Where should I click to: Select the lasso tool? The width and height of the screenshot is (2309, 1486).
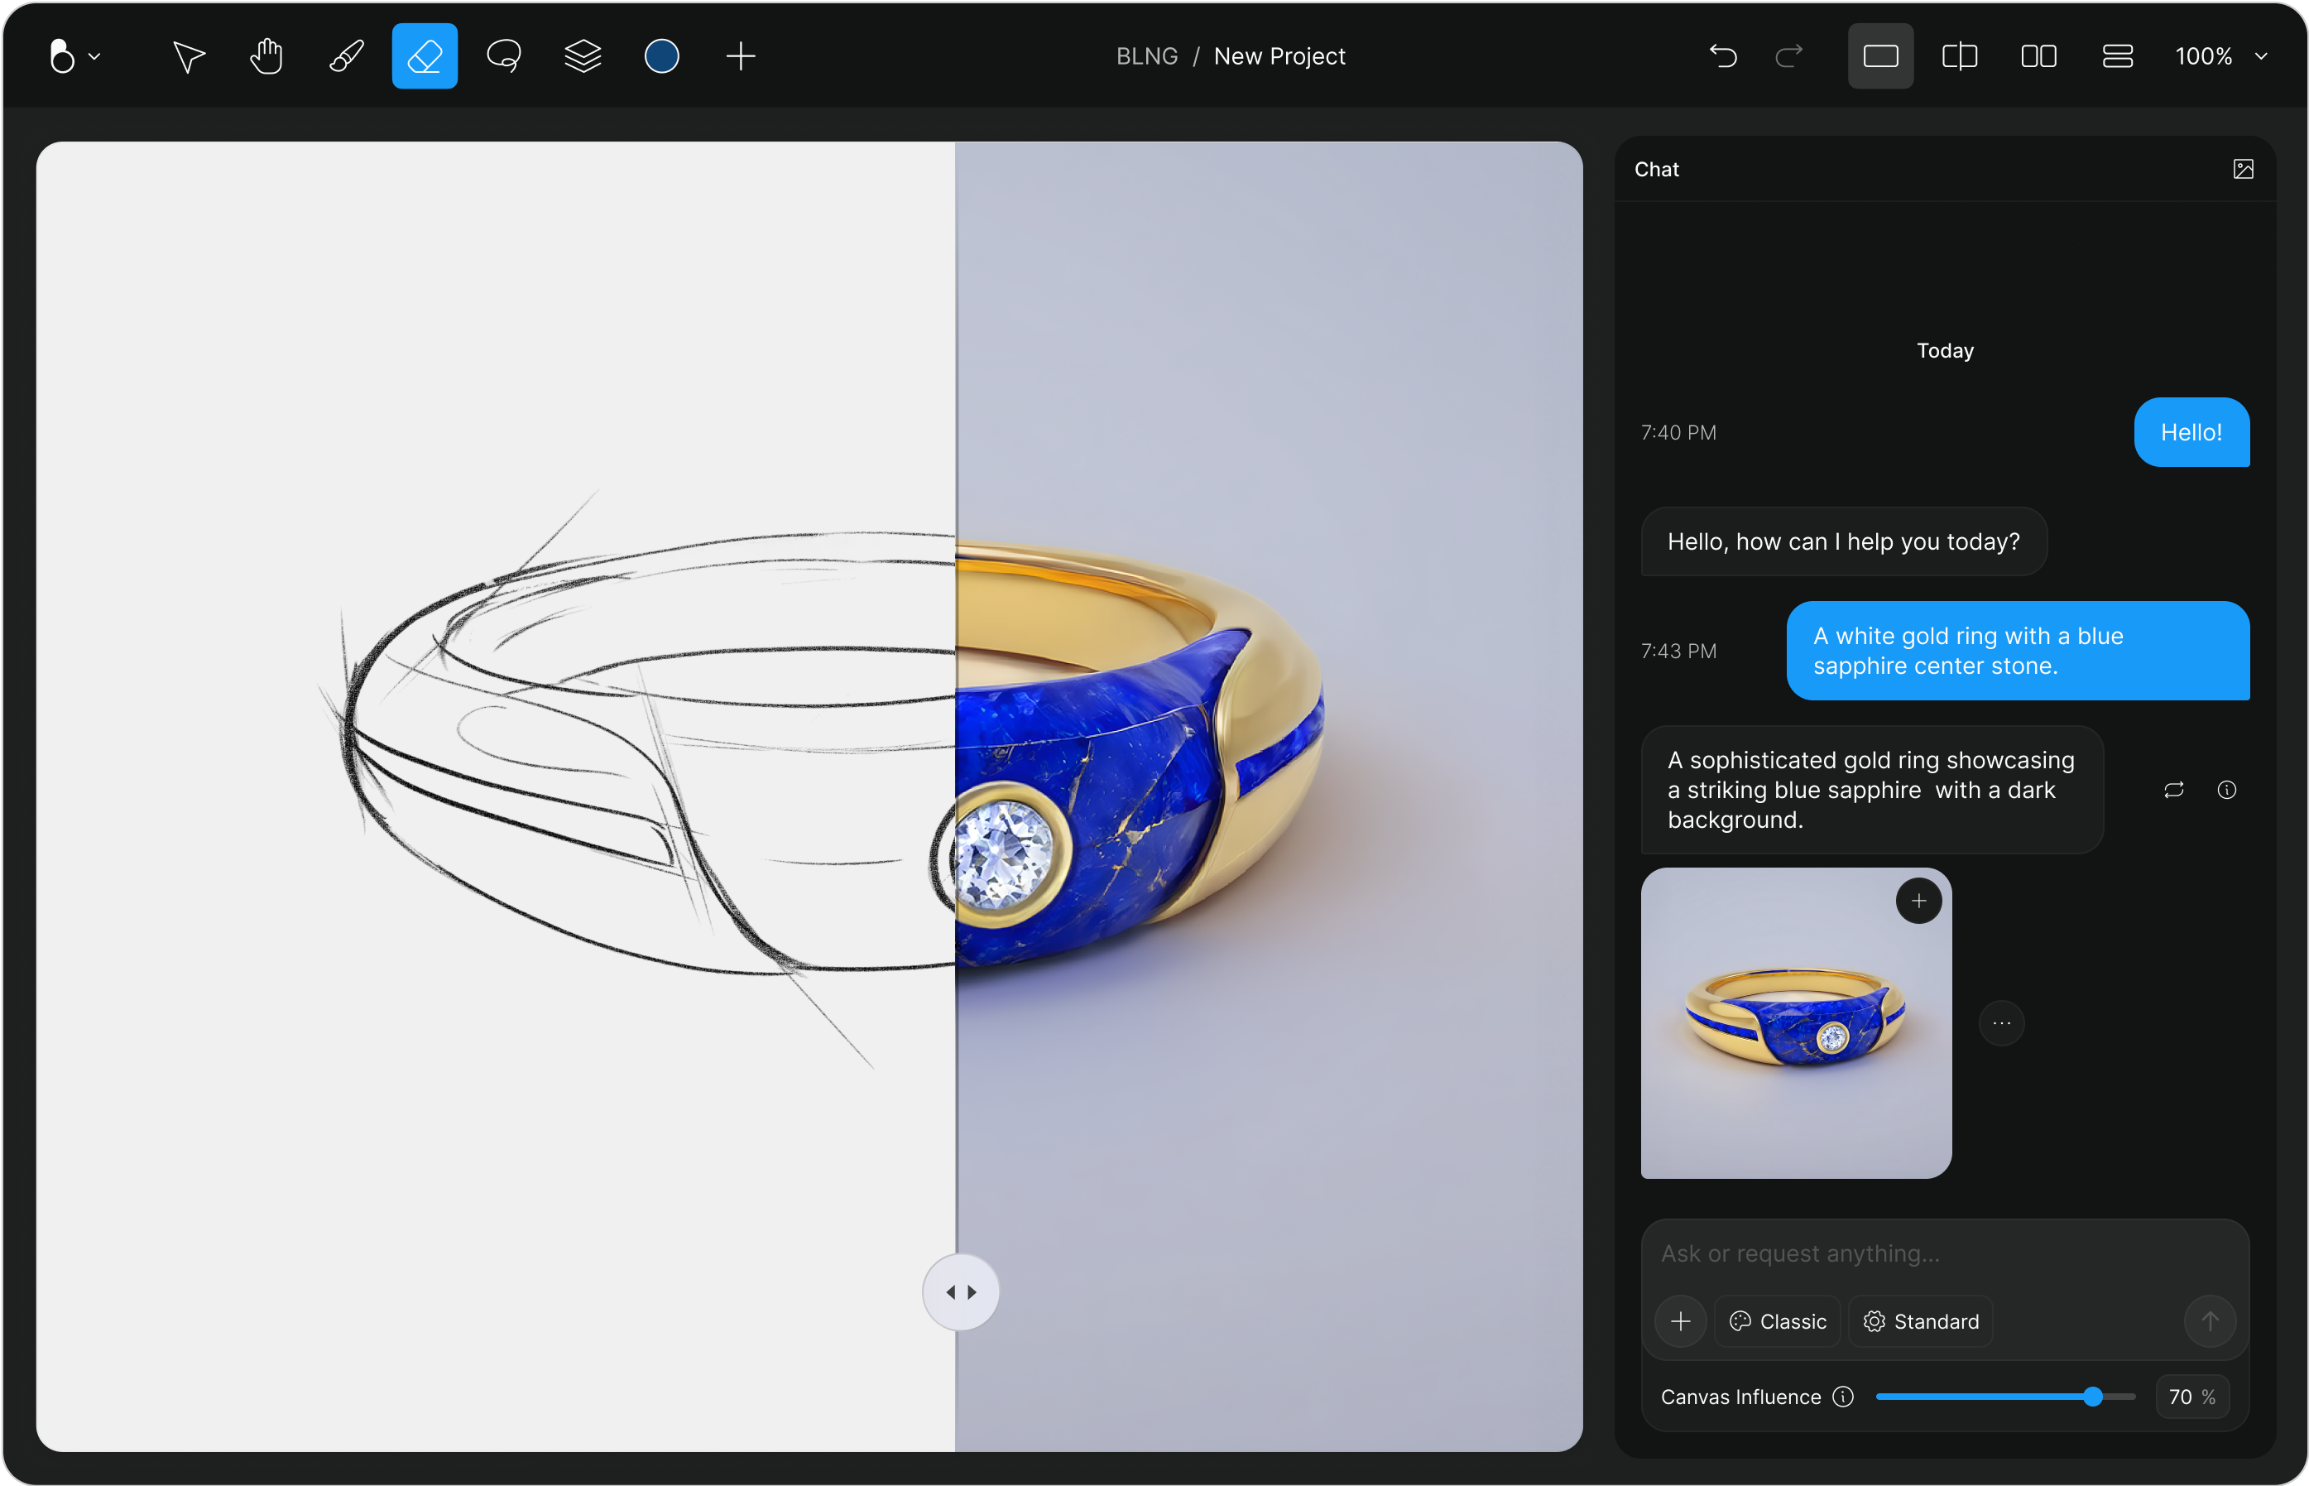pos(503,56)
